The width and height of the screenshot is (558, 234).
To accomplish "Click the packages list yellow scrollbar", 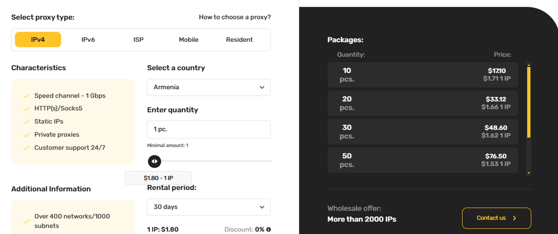I will tap(528, 103).
